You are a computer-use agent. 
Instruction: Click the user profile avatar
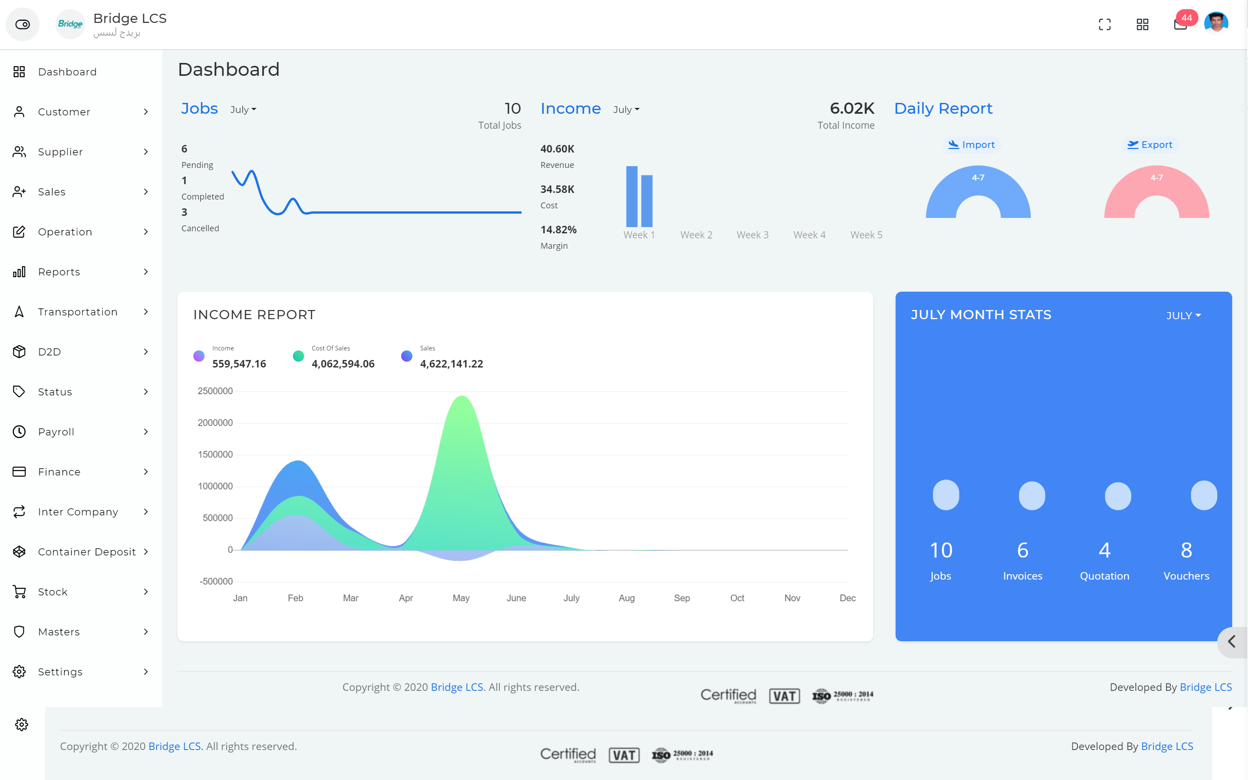click(1216, 23)
